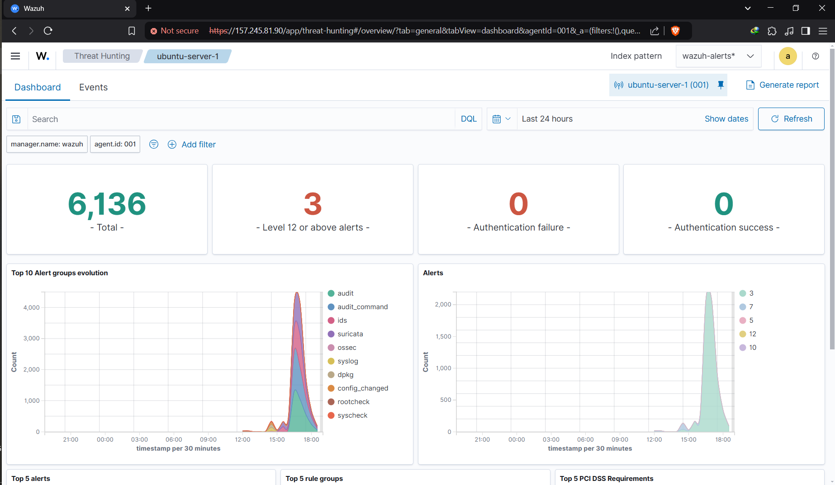835x485 pixels.
Task: Open a new browser tab
Action: pos(148,8)
